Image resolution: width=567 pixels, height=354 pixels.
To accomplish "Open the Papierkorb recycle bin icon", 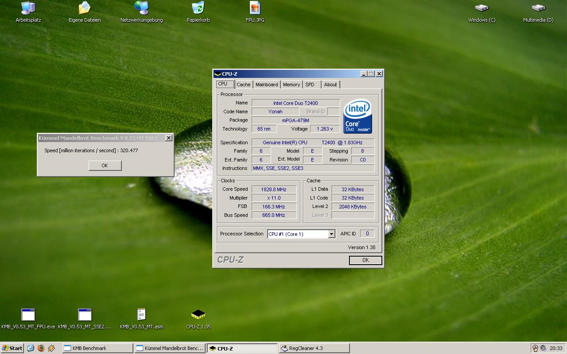I will [x=198, y=12].
